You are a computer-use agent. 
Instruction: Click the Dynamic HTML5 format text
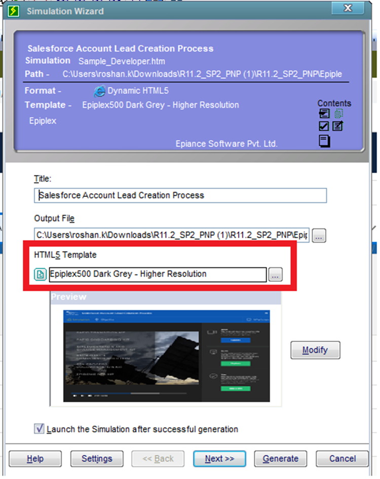(x=138, y=91)
